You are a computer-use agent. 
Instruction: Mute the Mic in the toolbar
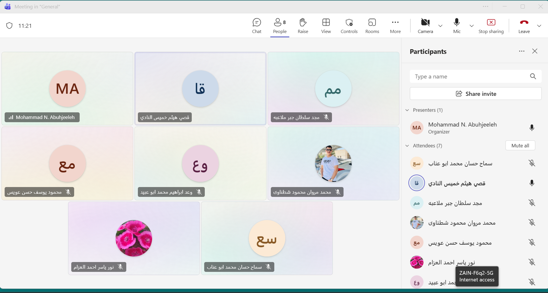pos(457,26)
